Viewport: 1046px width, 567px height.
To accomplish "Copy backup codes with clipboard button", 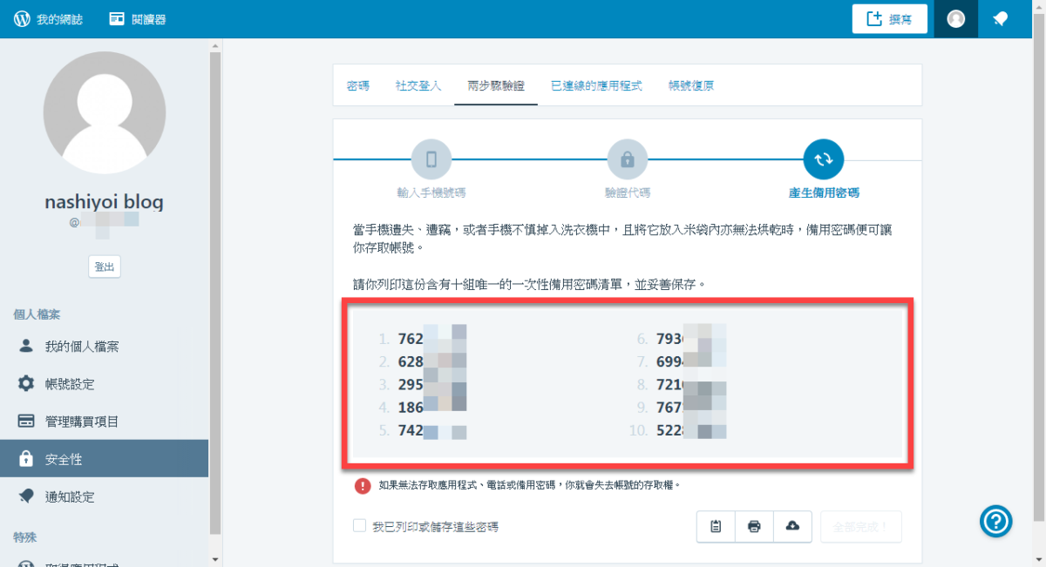I will pyautogui.click(x=716, y=527).
